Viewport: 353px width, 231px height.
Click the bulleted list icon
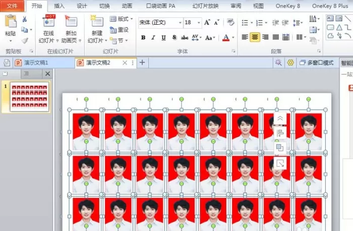pyautogui.click(x=245, y=23)
